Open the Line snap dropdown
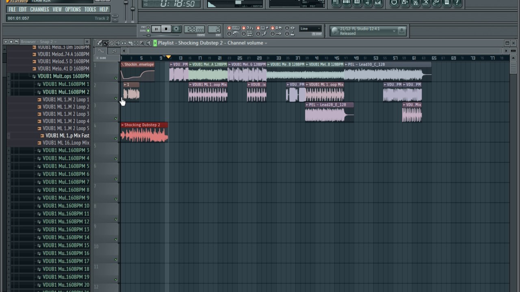This screenshot has width=520, height=292. coord(310,29)
